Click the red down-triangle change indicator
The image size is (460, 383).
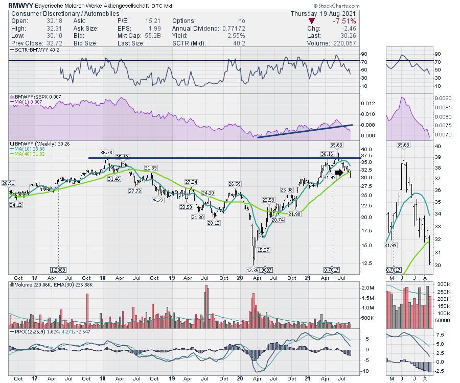pos(312,21)
